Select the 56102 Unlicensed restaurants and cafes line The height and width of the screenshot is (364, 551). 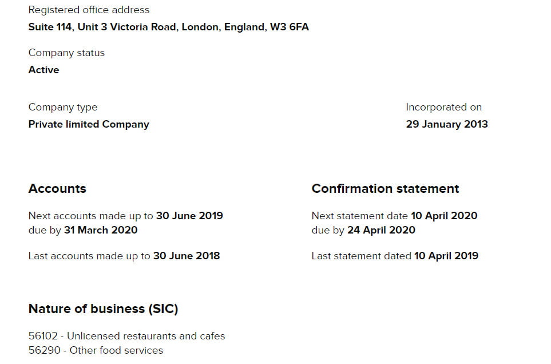click(x=127, y=336)
